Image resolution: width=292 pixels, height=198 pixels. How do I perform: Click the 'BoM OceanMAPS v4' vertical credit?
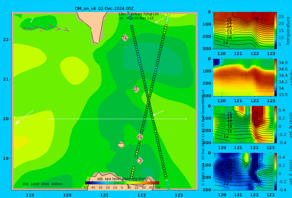pyautogui.click(x=203, y=106)
